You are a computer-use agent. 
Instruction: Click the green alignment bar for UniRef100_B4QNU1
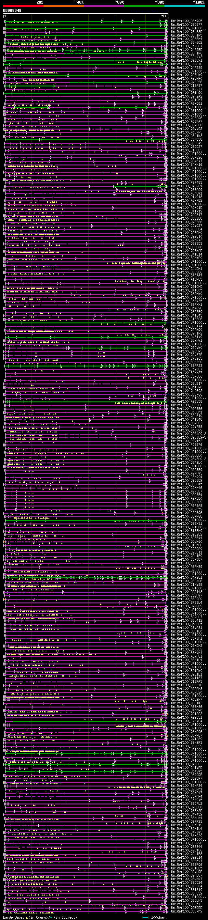click(141, 186)
